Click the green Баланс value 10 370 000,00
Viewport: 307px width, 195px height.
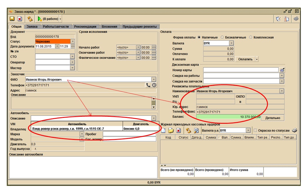point(229,117)
